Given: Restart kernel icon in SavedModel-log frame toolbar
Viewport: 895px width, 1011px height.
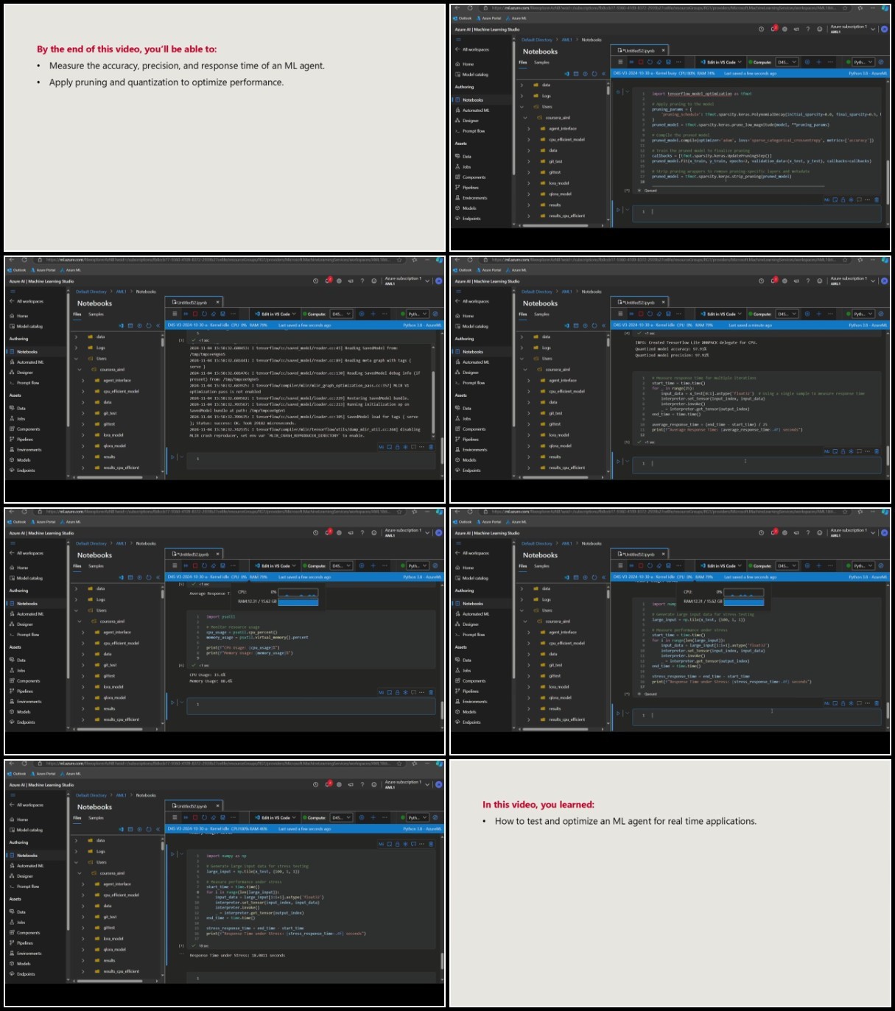Looking at the screenshot, I should 204,314.
